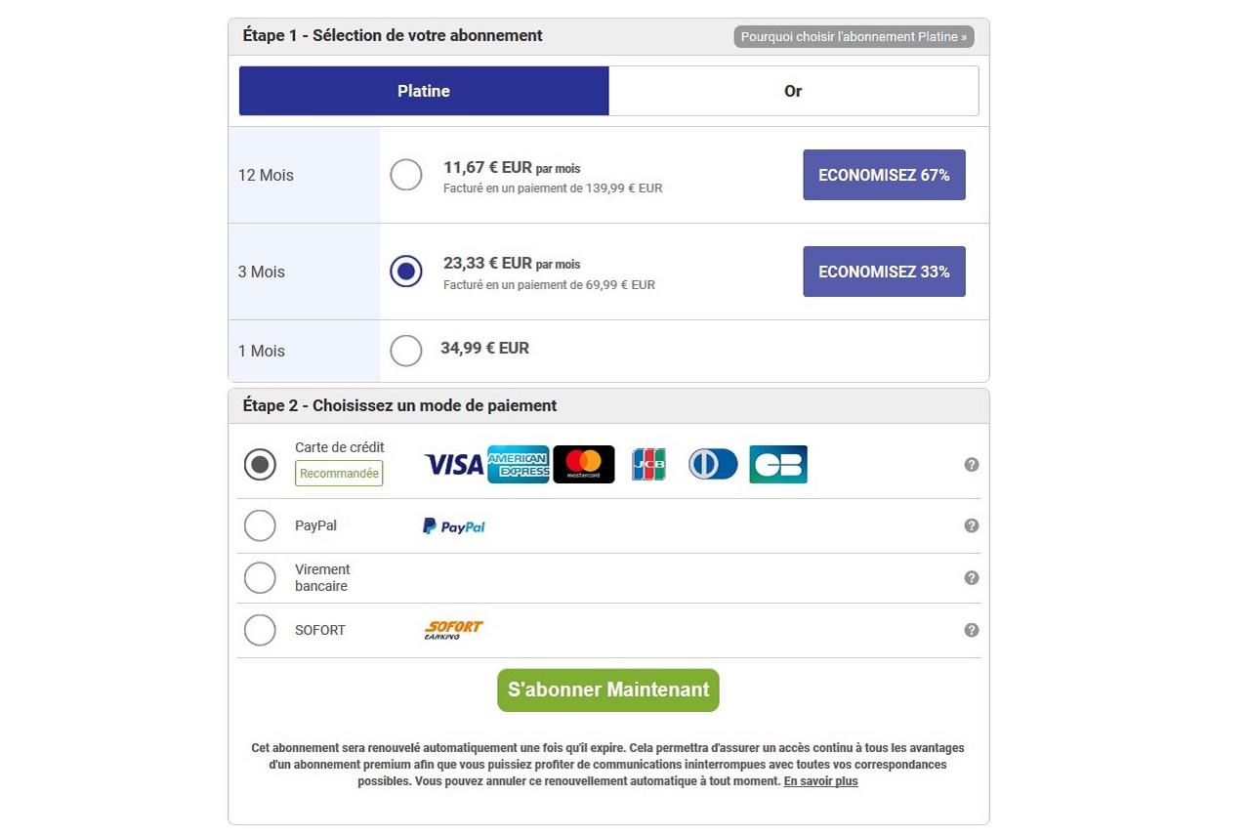Switch to the Or subscription tab
This screenshot has height=837, width=1250.
(x=793, y=91)
